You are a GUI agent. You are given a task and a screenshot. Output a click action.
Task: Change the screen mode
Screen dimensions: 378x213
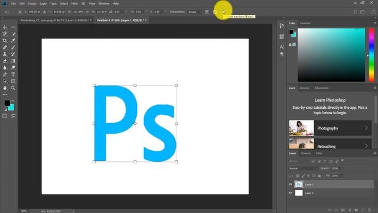tap(13, 116)
